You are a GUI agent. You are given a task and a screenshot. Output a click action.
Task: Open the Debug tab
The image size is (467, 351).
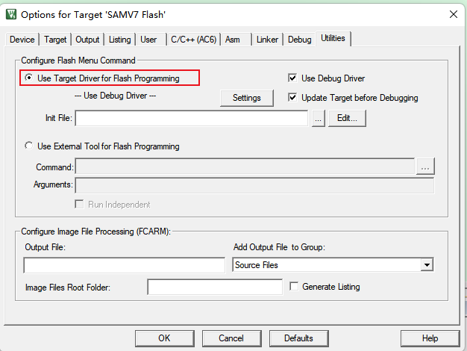pyautogui.click(x=299, y=40)
